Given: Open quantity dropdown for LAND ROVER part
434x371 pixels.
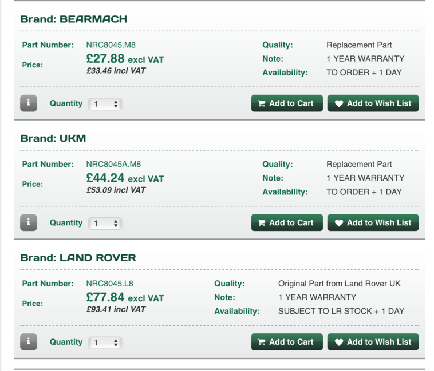Looking at the screenshot, I should 105,343.
